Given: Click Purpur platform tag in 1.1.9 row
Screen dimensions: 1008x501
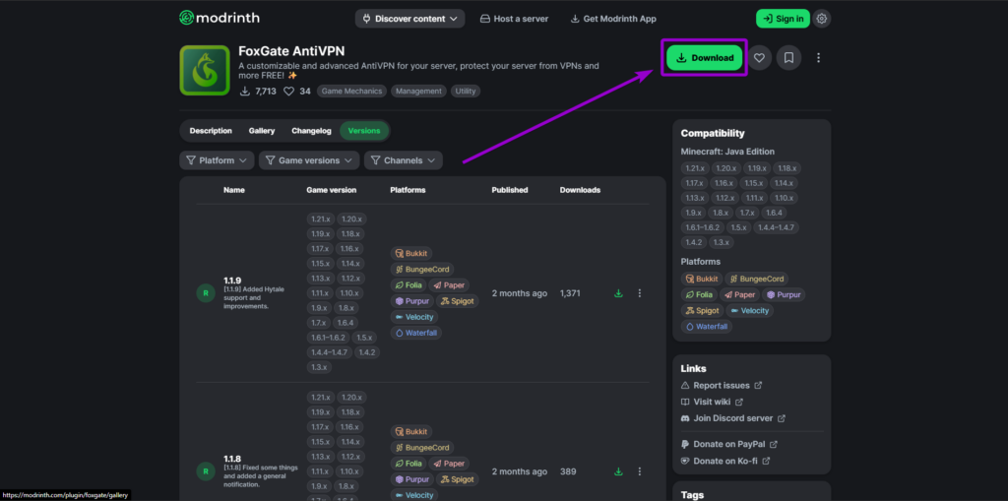Looking at the screenshot, I should pyautogui.click(x=411, y=301).
